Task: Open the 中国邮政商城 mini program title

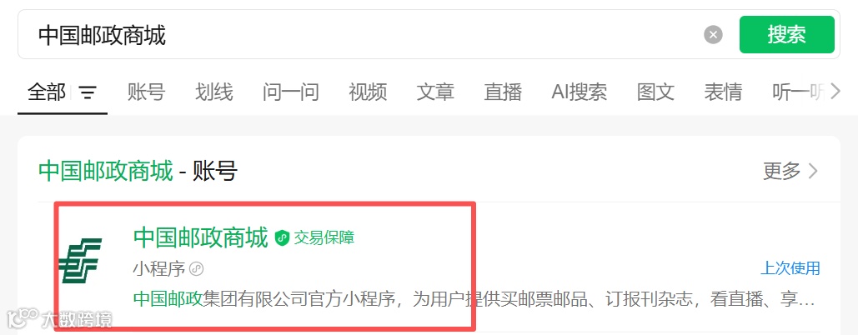Action: 201,237
